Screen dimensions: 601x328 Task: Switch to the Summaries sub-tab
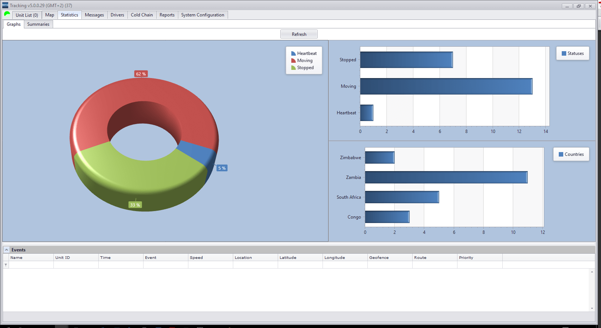[x=38, y=24]
